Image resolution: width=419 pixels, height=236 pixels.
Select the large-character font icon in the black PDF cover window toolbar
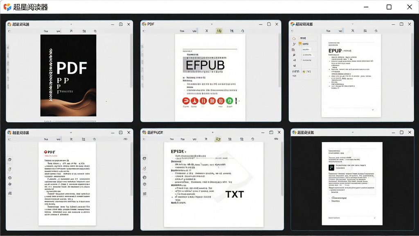pyautogui.click(x=71, y=31)
